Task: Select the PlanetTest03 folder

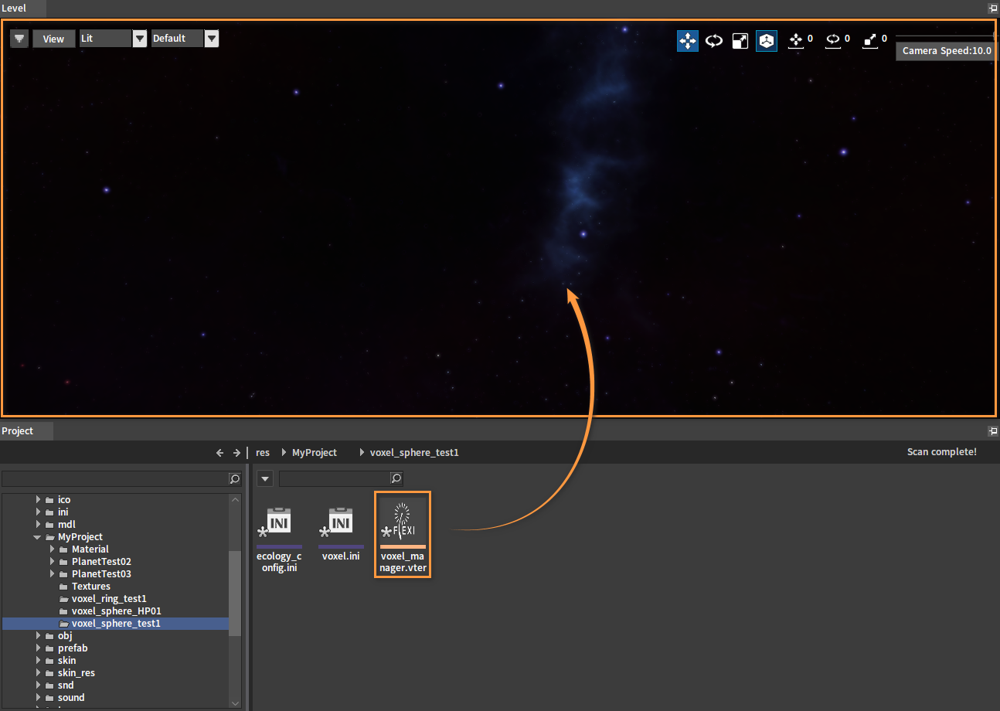Action: click(x=101, y=574)
